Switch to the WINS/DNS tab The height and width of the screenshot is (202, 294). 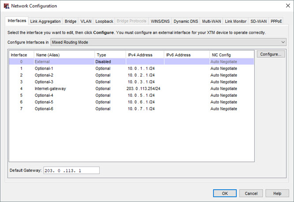pos(160,21)
